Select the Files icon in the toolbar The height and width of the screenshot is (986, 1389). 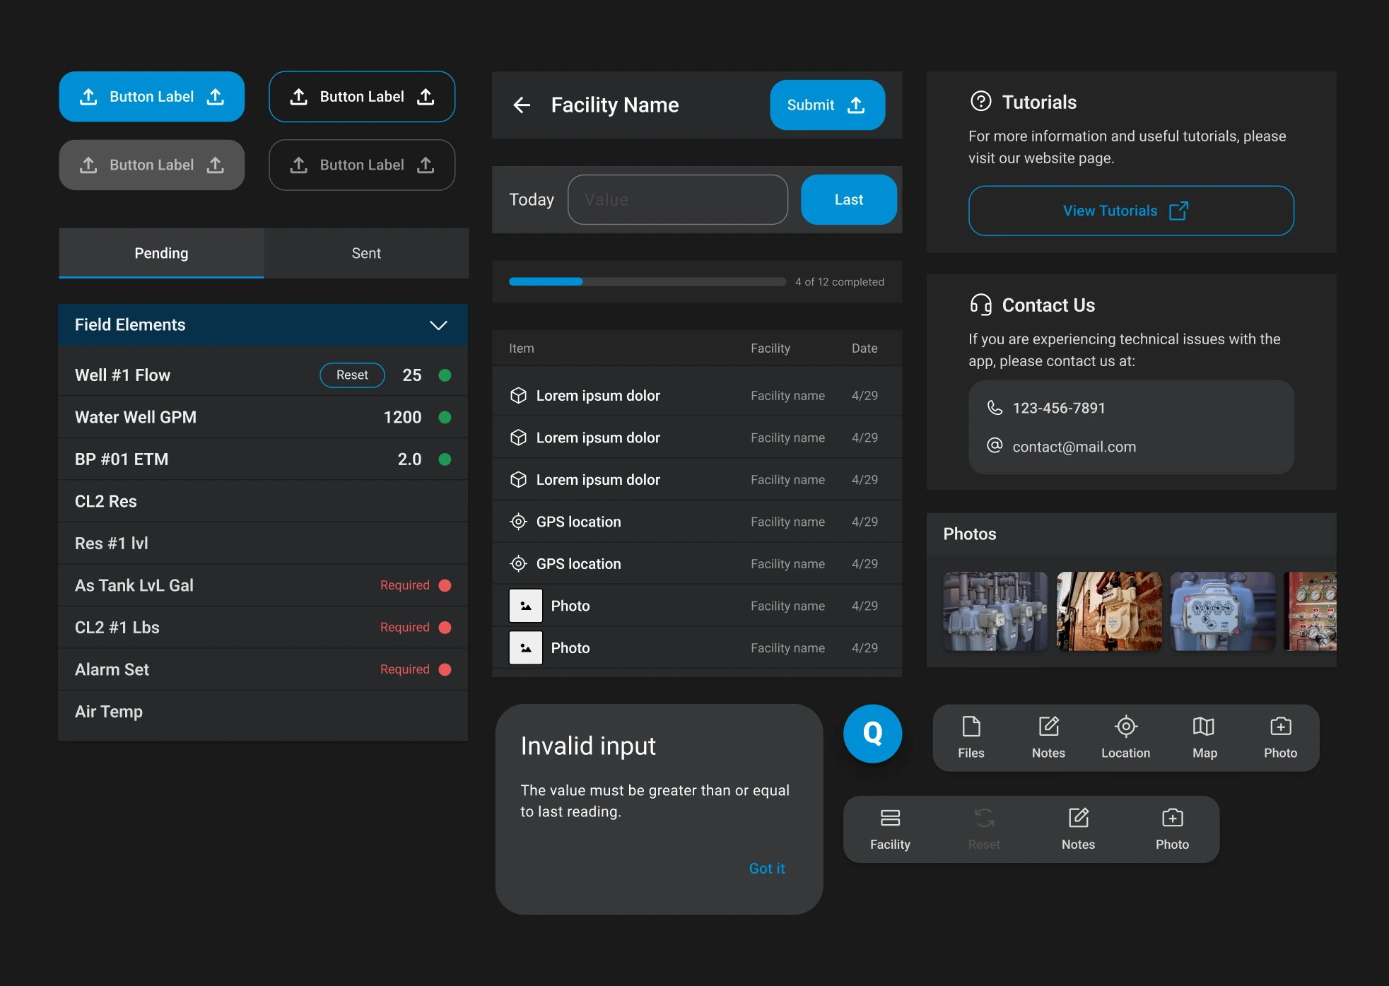971,735
